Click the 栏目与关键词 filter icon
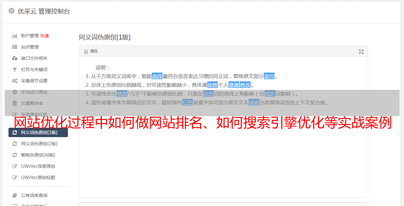 pyautogui.click(x=14, y=70)
